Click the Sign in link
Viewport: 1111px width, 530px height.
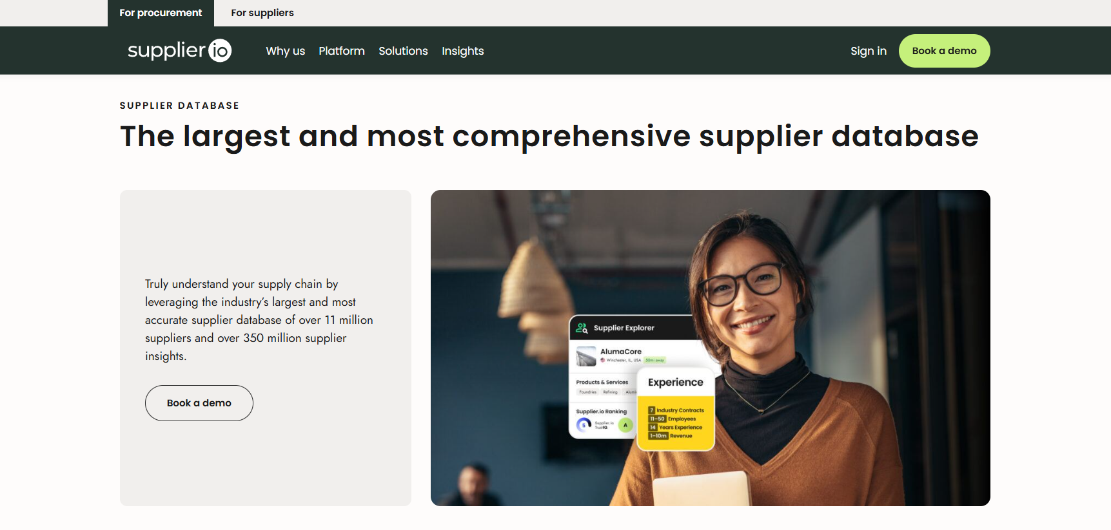pos(869,51)
